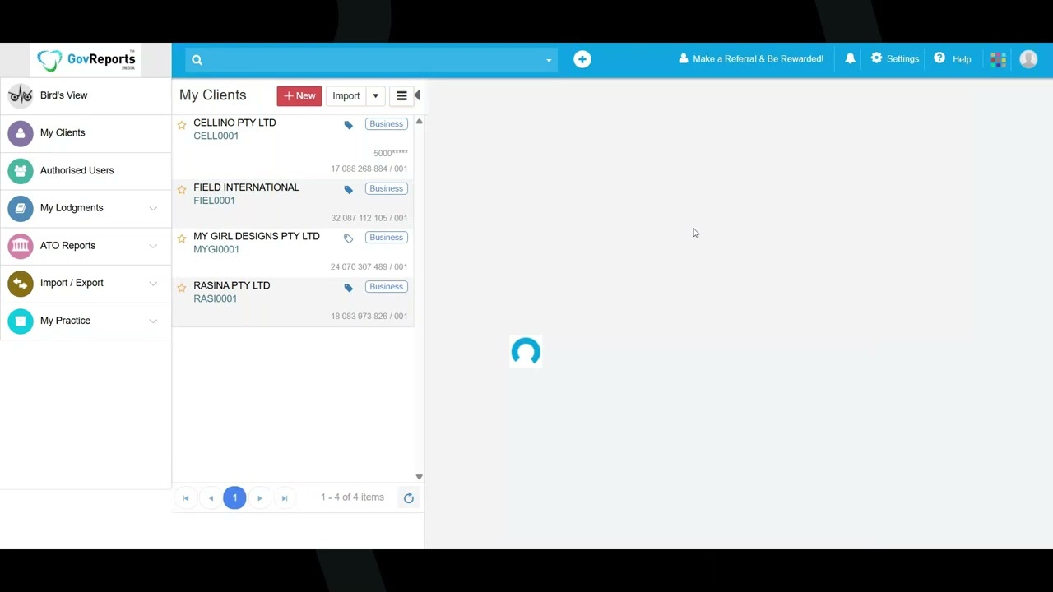The width and height of the screenshot is (1053, 592).
Task: Open ATO Reports menu item
Action: tap(86, 246)
